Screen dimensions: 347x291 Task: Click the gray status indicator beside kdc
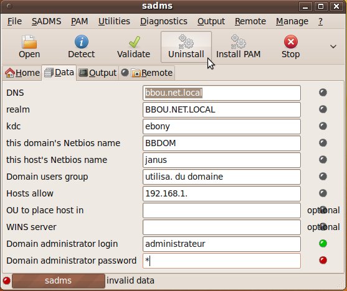pyautogui.click(x=323, y=126)
